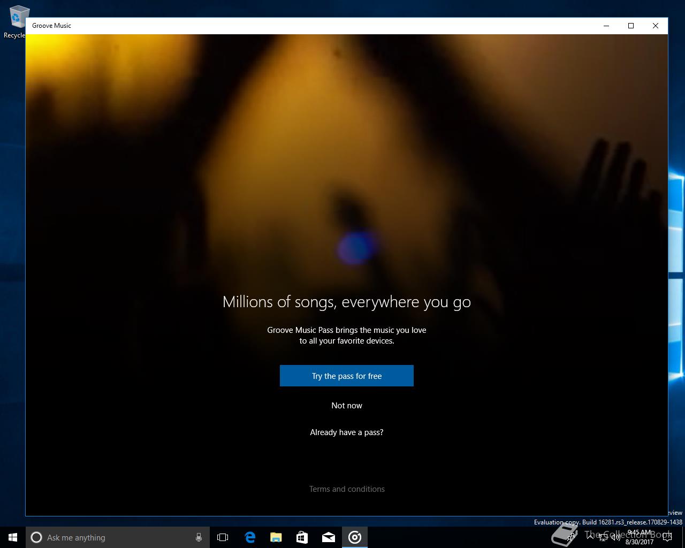Viewport: 685px width, 548px height.
Task: Open Action Center notifications icon
Action: [667, 537]
